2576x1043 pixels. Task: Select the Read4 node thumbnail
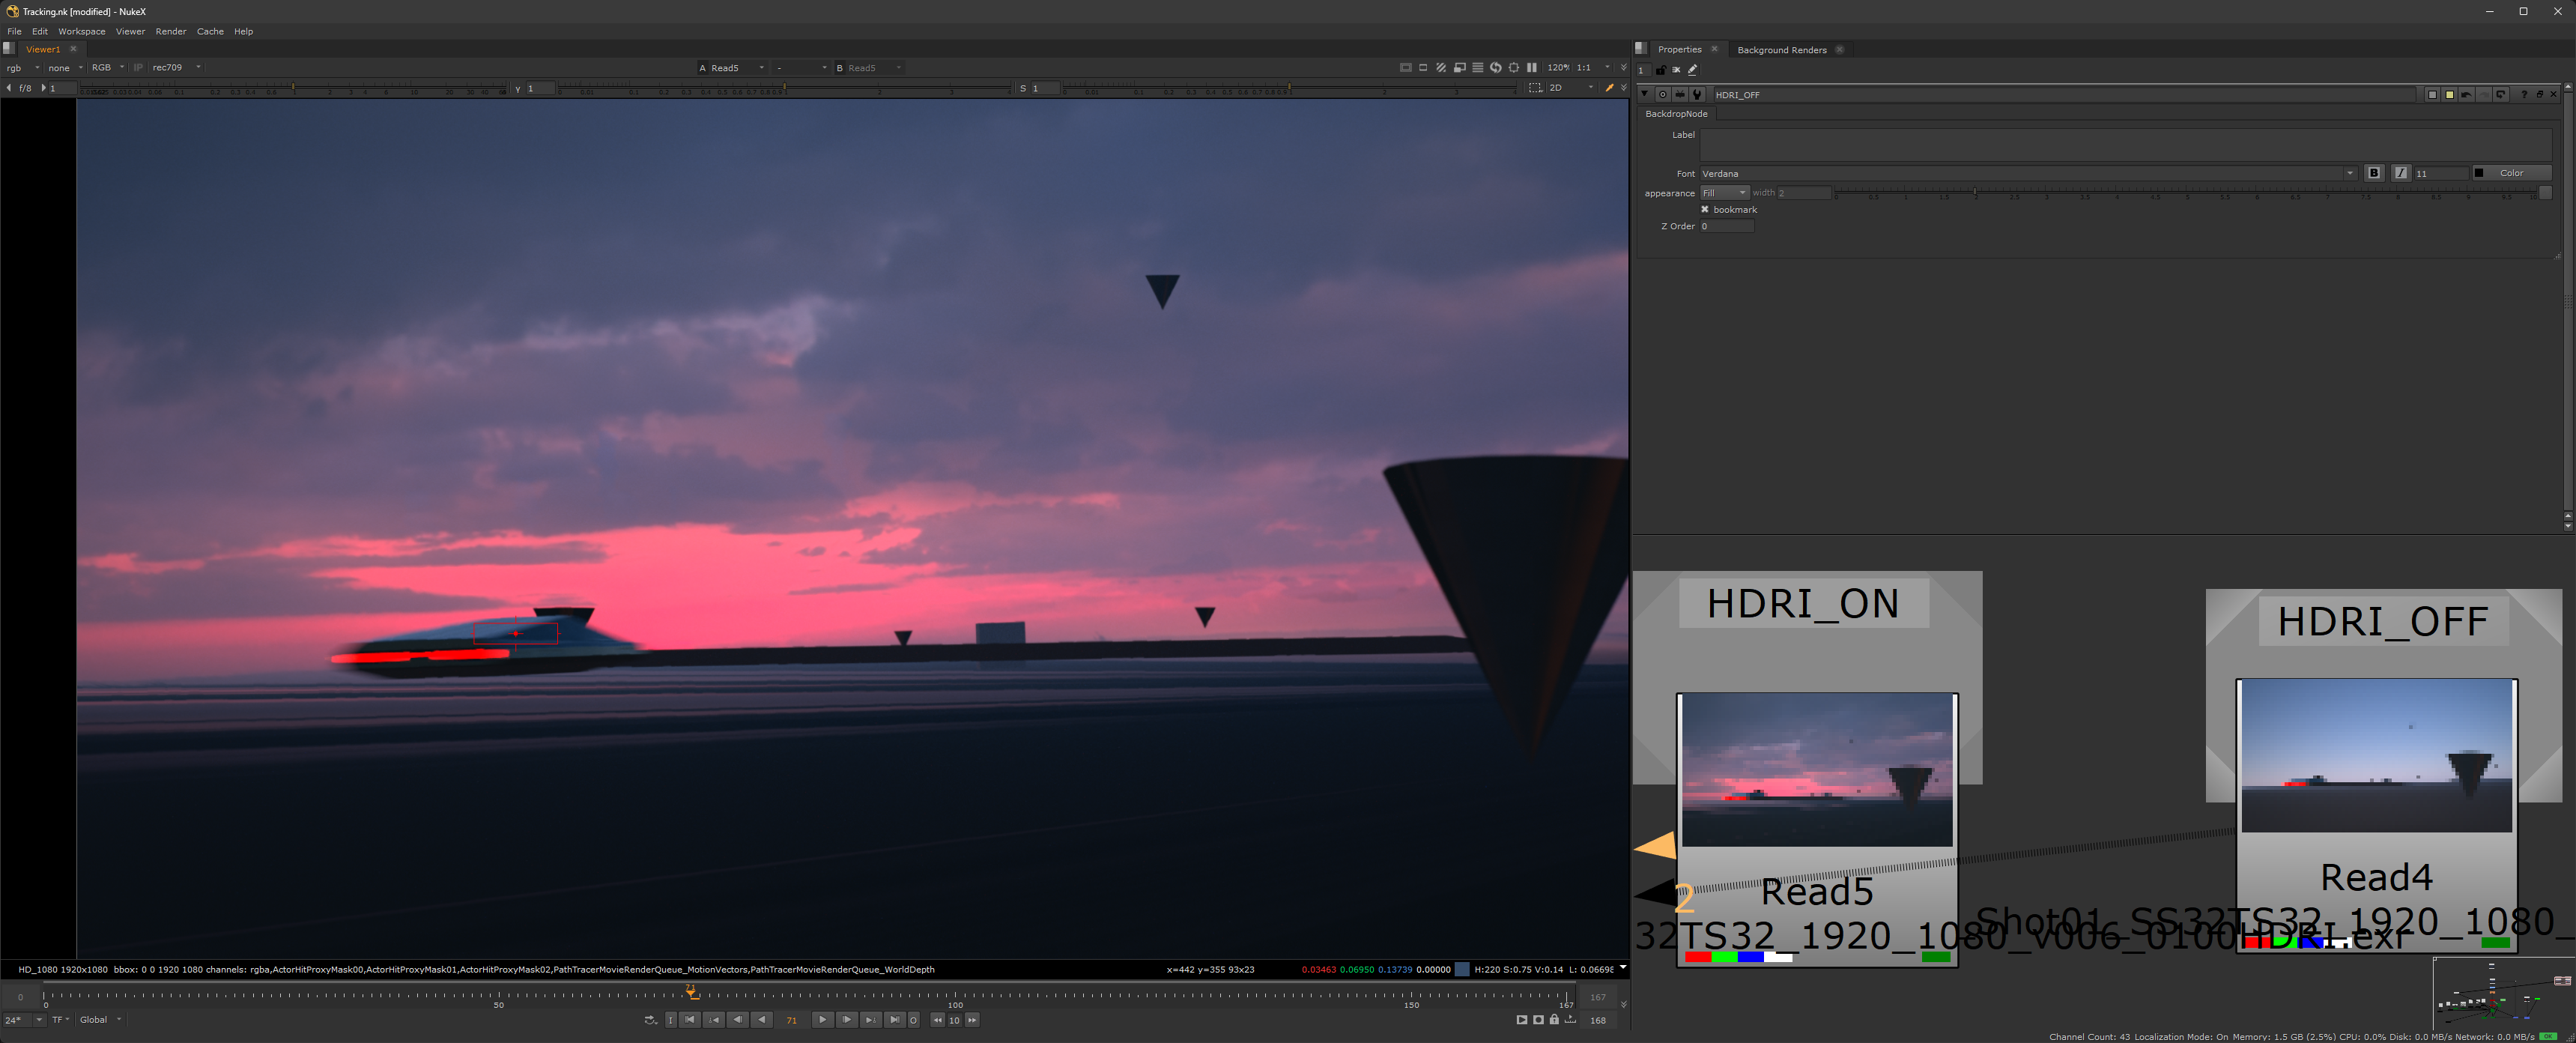(2376, 756)
